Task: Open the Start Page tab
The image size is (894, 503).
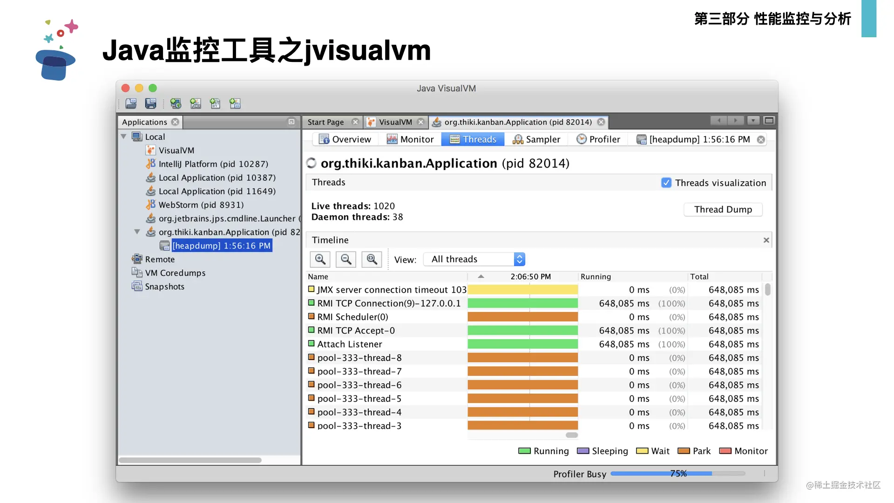Action: pos(325,122)
